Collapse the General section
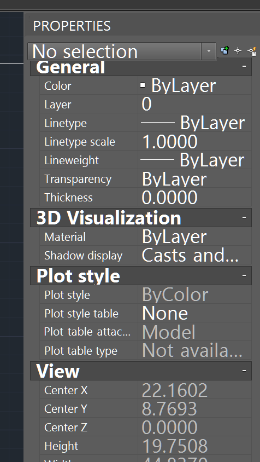The height and width of the screenshot is (462, 260). click(244, 66)
